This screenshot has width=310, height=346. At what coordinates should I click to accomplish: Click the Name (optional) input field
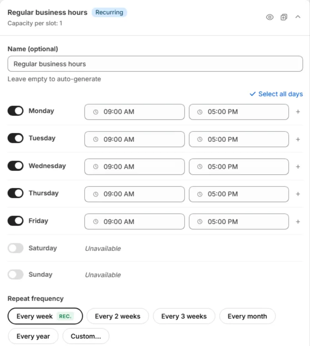[x=155, y=64]
